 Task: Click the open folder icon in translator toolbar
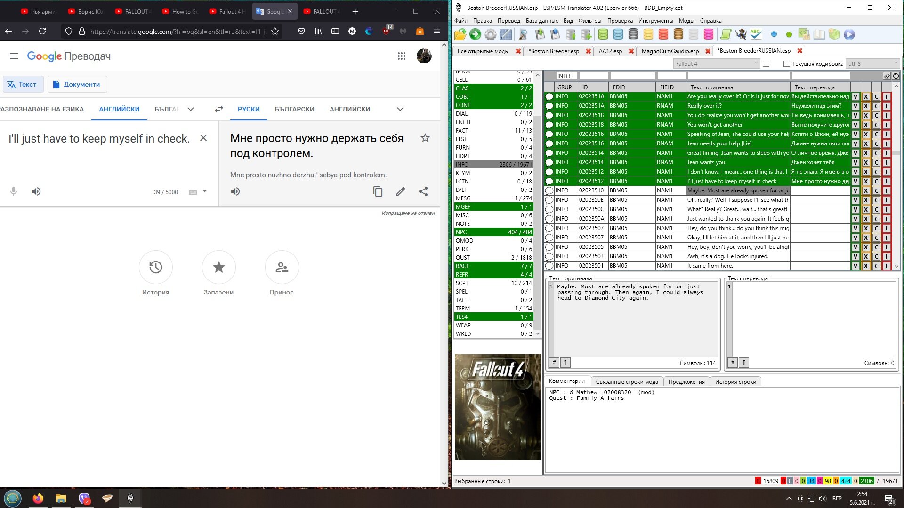[460, 34]
